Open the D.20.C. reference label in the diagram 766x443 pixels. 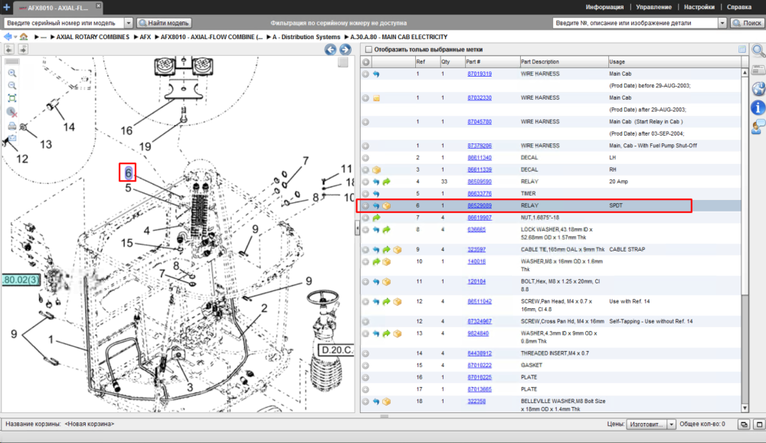point(336,350)
